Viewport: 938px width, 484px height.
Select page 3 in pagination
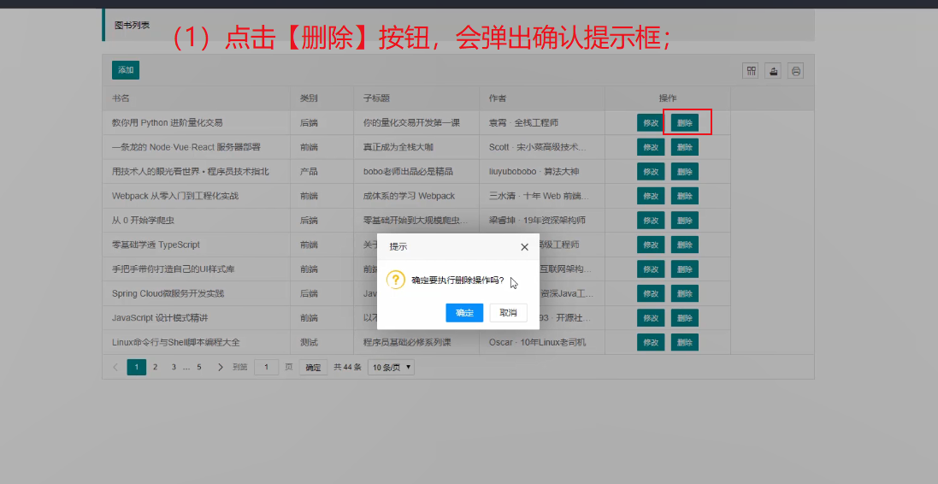point(174,367)
